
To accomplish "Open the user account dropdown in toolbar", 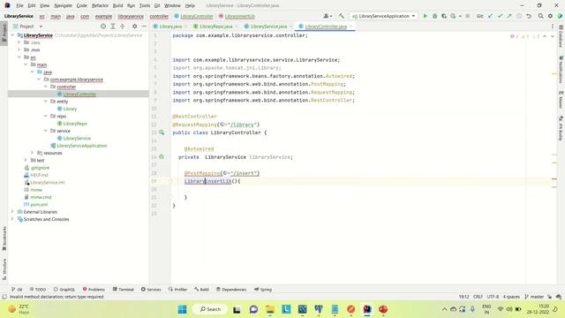I will [x=328, y=16].
